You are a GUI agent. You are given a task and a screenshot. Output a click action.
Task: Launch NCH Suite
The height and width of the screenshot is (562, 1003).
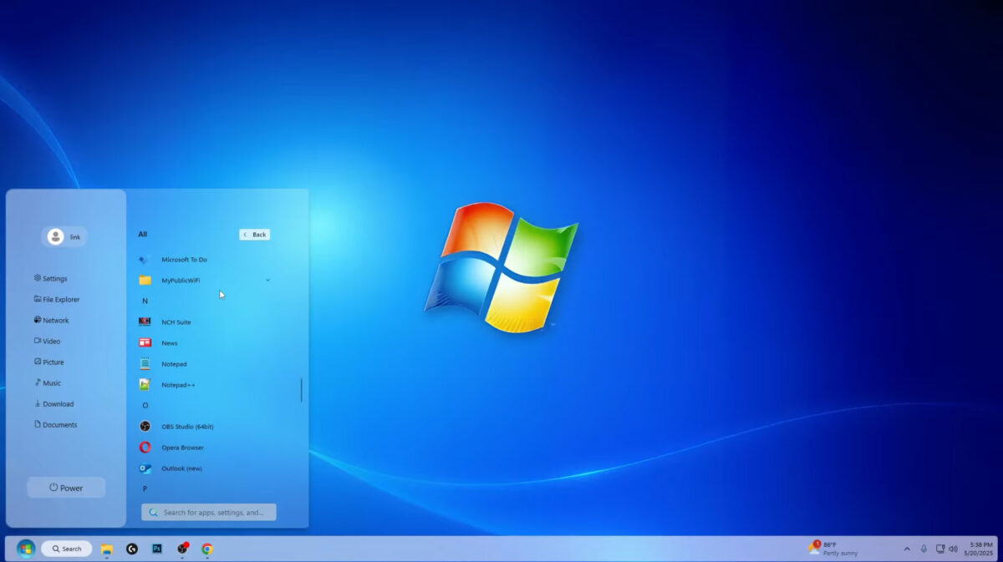[176, 322]
